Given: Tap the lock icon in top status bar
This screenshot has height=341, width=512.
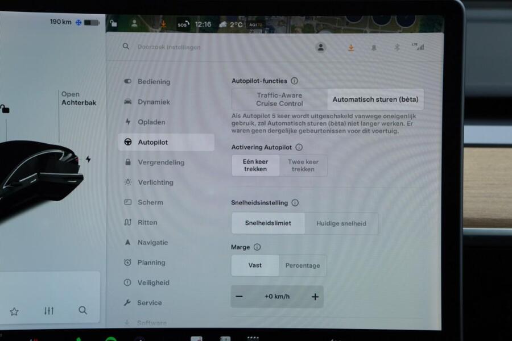Looking at the screenshot, I should [113, 23].
